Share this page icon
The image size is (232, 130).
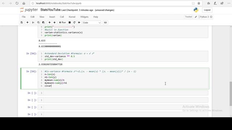pos(222,3)
